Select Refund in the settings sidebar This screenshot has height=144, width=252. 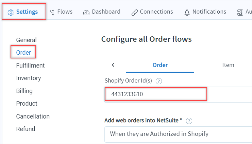tap(26, 129)
